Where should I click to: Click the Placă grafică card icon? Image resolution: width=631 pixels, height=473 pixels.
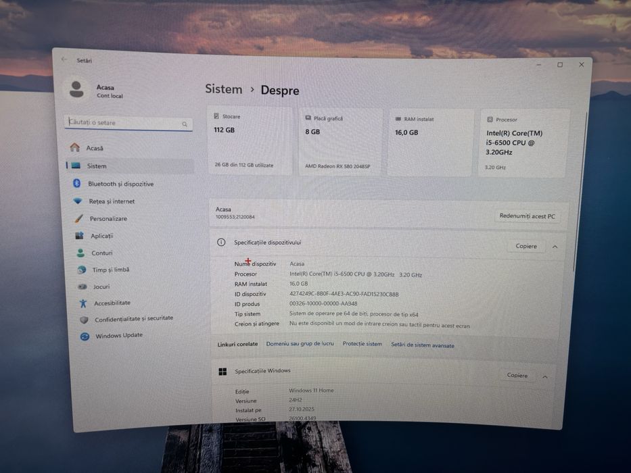[x=308, y=118]
